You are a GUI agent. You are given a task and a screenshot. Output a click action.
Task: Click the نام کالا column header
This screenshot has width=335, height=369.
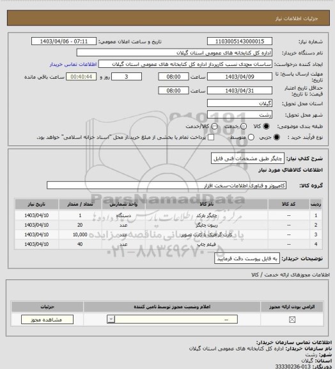click(x=206, y=204)
